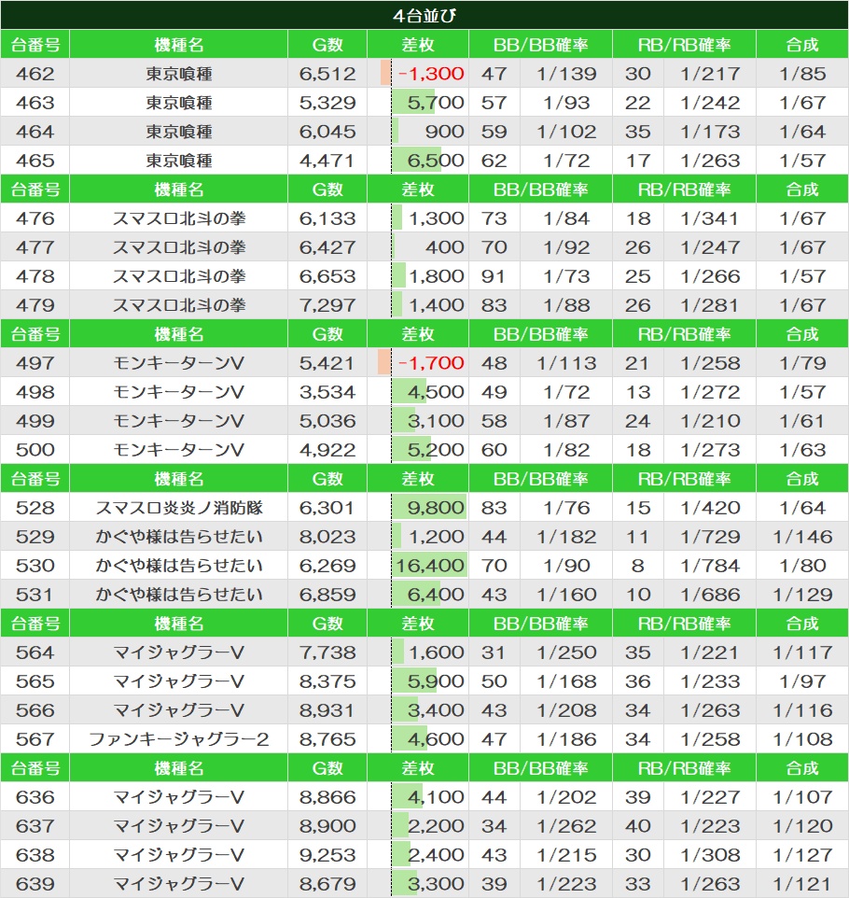849x898 pixels.
Task: Click G数 value 8,023
Action: pyautogui.click(x=327, y=537)
